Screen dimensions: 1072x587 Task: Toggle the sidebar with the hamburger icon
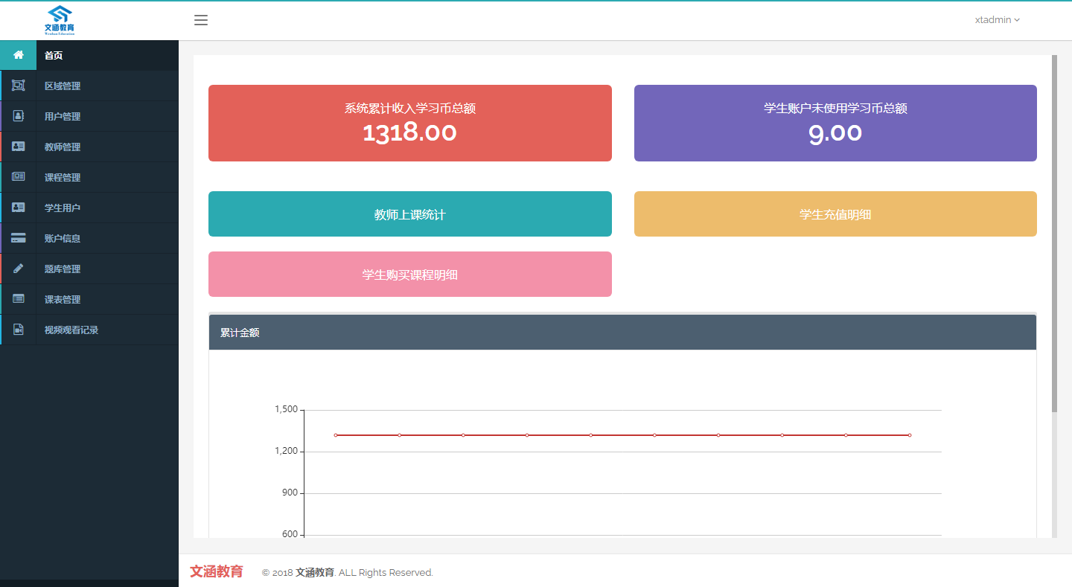point(201,20)
